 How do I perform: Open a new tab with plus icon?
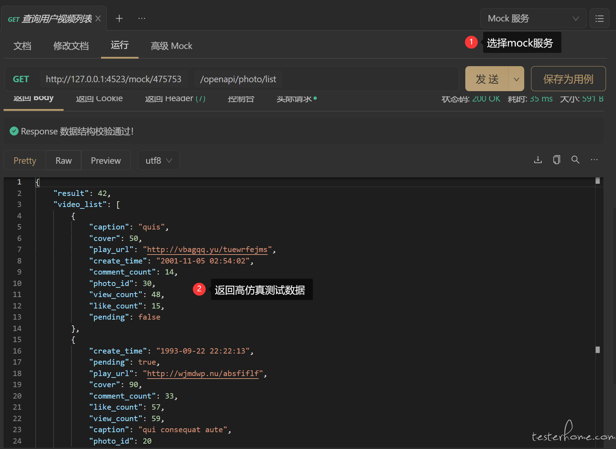(119, 19)
